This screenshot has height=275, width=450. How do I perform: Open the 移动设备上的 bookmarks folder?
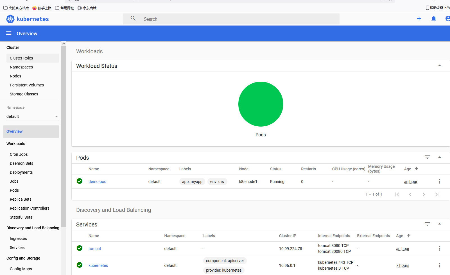438,8
